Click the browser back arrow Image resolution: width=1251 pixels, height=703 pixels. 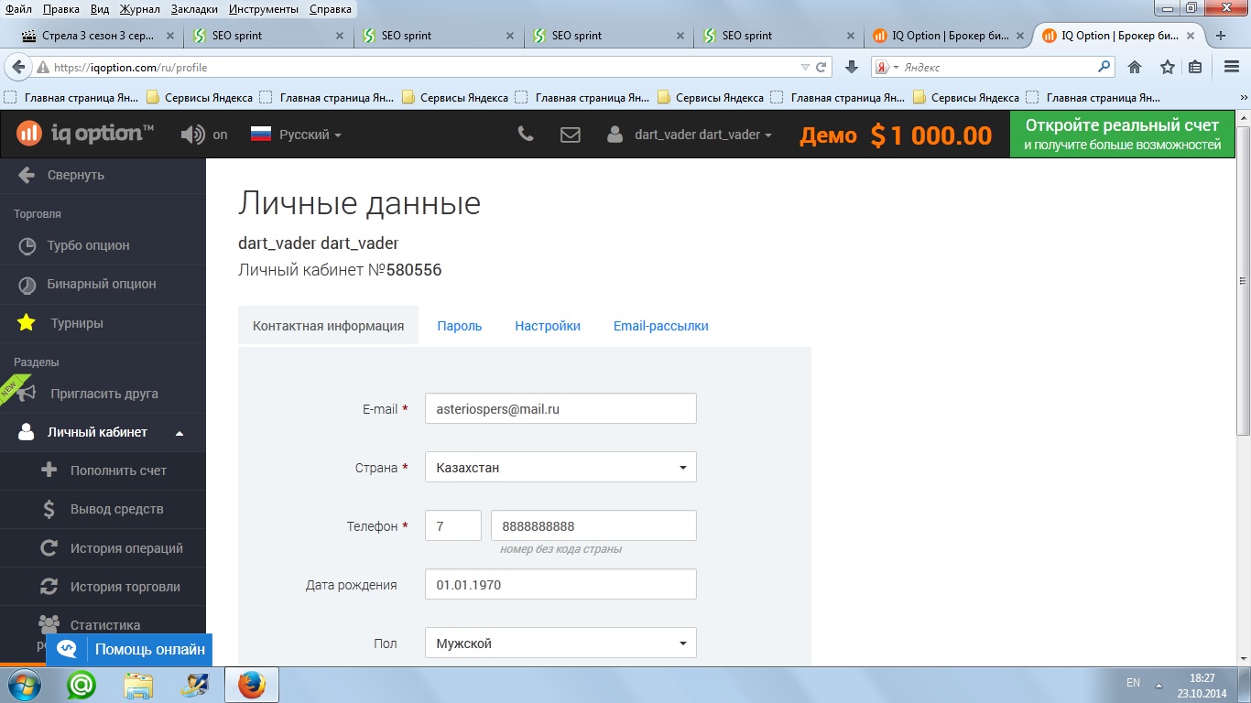click(x=18, y=68)
